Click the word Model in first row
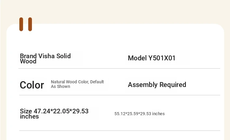 137,58
